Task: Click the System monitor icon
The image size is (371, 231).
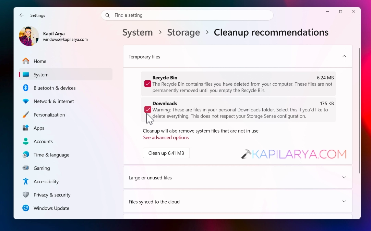Action: [x=26, y=74]
